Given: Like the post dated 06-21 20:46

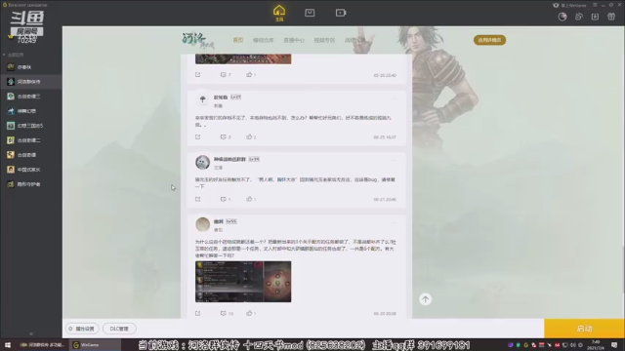Looking at the screenshot, I should click(x=251, y=199).
